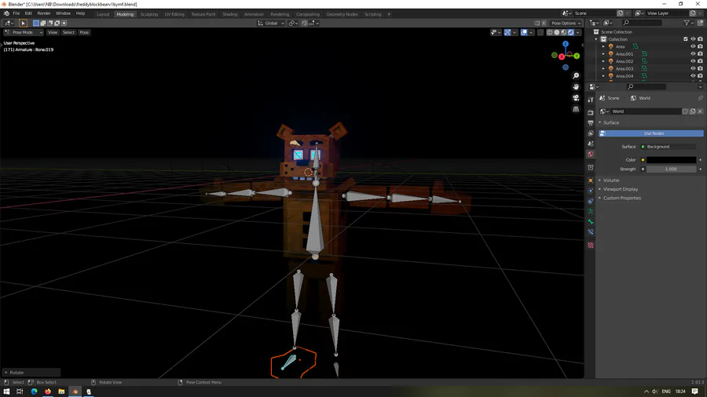Toggle show overlays button

524,32
